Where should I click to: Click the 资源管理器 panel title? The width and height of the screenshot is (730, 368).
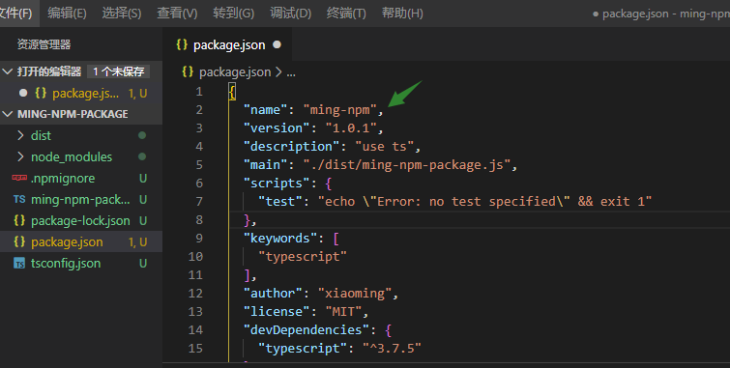[x=44, y=44]
